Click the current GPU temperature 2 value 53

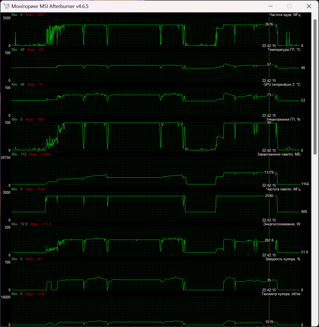(x=303, y=101)
